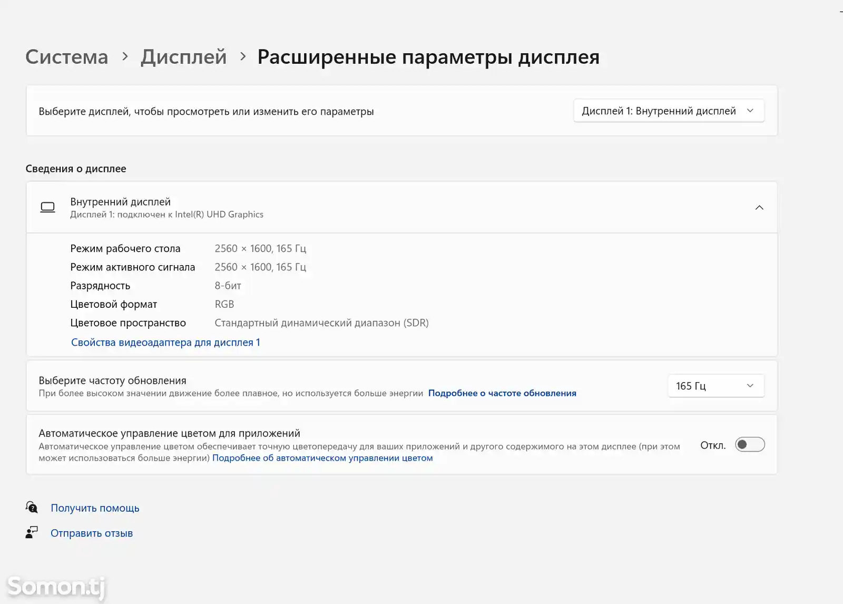This screenshot has height=604, width=843.
Task: Select the RGB Цветовой формат value
Action: click(x=224, y=304)
